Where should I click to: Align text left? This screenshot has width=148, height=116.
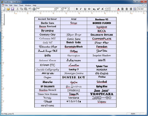click(122, 9)
